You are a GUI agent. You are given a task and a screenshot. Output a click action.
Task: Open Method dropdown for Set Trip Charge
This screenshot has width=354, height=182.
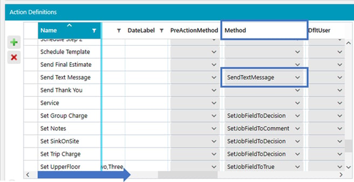(x=298, y=154)
